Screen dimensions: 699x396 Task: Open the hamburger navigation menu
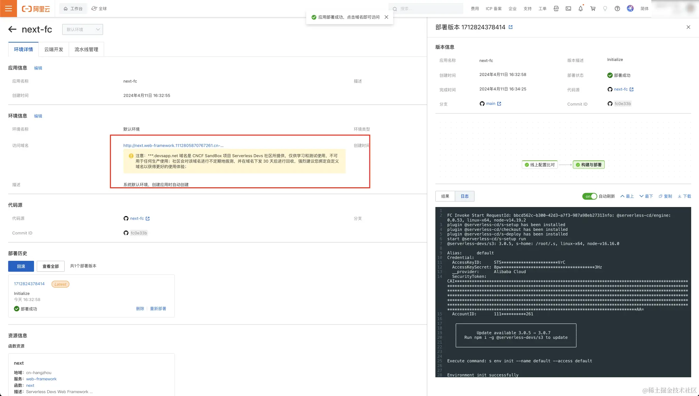click(x=9, y=9)
